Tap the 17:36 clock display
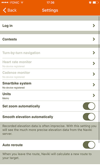This screenshot has height=166, width=100. [50, 2]
